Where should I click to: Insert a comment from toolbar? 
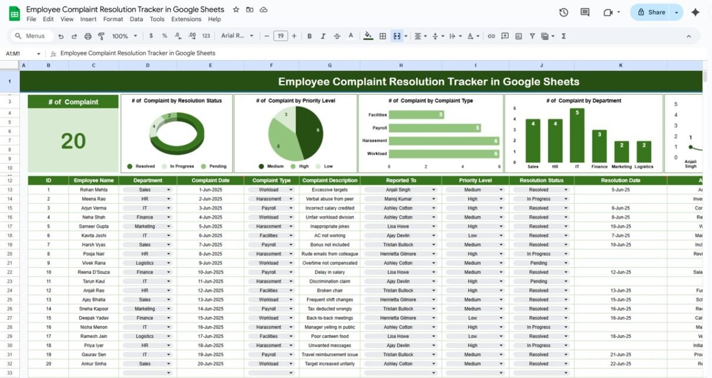(505, 36)
